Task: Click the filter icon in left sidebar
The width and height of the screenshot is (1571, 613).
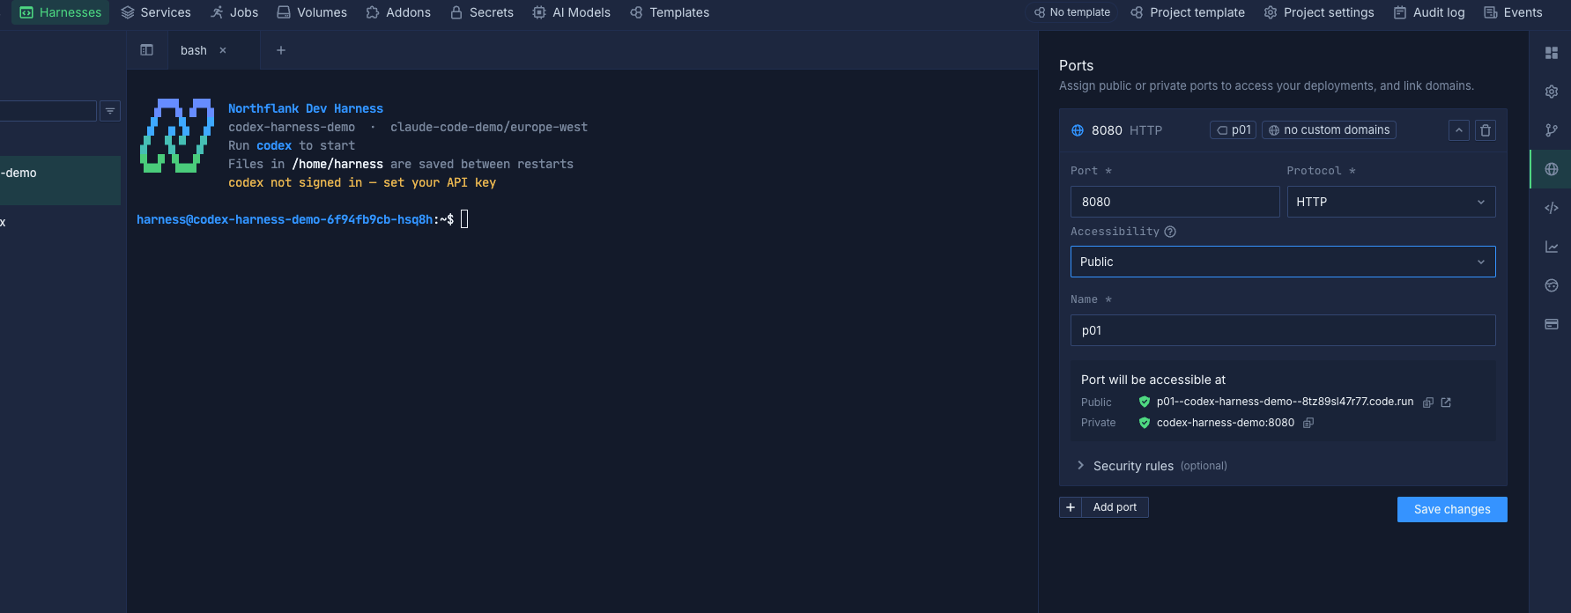Action: pos(110,111)
